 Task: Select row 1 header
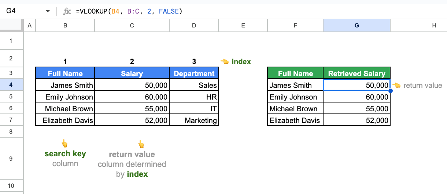coord(12,41)
